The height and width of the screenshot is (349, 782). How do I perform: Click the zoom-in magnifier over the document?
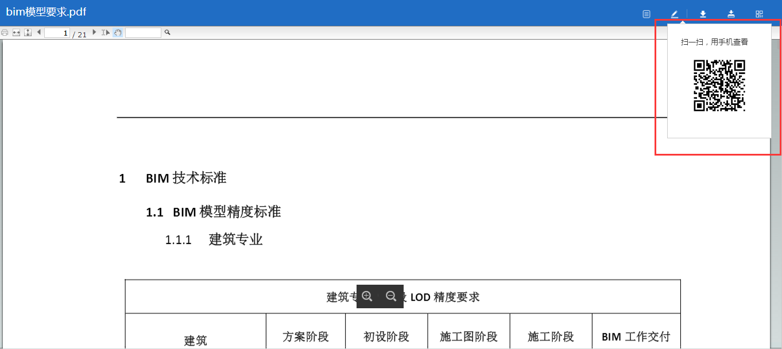[x=368, y=296]
